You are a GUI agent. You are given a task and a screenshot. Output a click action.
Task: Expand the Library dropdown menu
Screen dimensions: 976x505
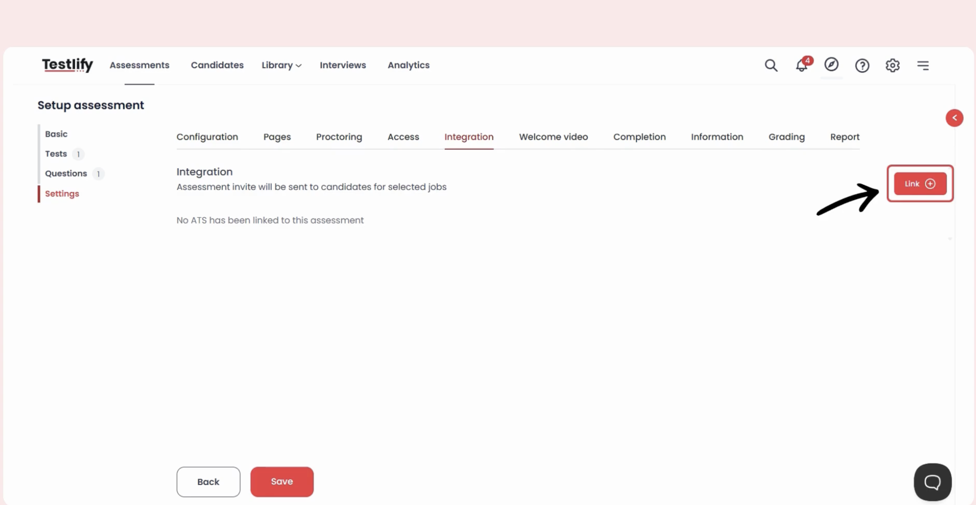tap(281, 65)
